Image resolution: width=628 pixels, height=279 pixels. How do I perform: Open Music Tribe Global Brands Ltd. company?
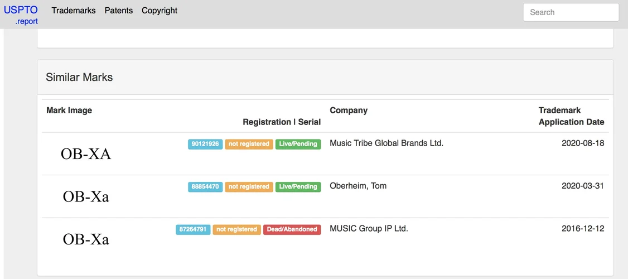387,143
